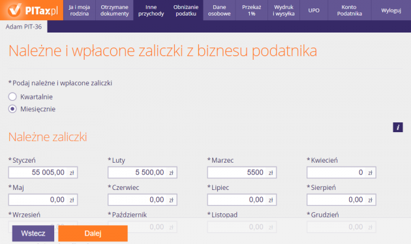This screenshot has height=244, width=411.
Task: Focus the Październik amount field
Action: [x=142, y=226]
